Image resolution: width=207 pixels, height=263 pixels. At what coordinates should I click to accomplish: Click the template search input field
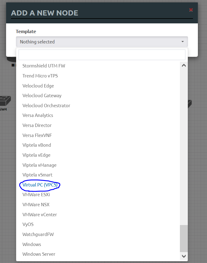click(102, 55)
